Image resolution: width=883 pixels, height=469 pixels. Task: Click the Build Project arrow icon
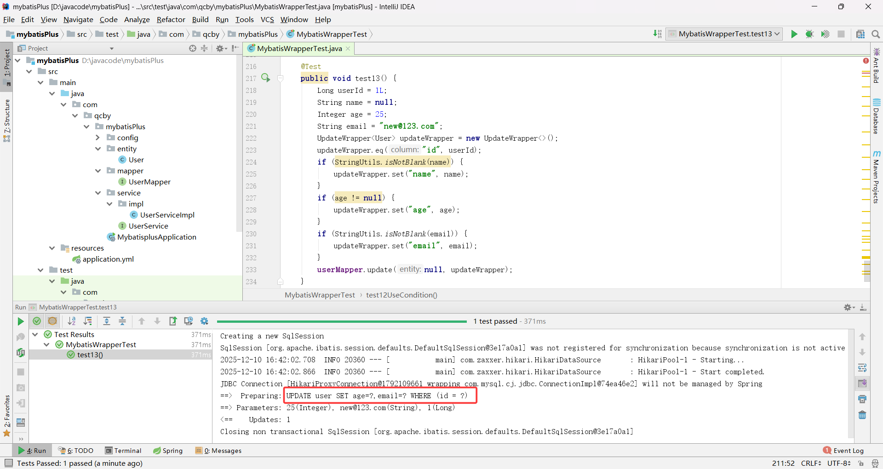coord(657,34)
